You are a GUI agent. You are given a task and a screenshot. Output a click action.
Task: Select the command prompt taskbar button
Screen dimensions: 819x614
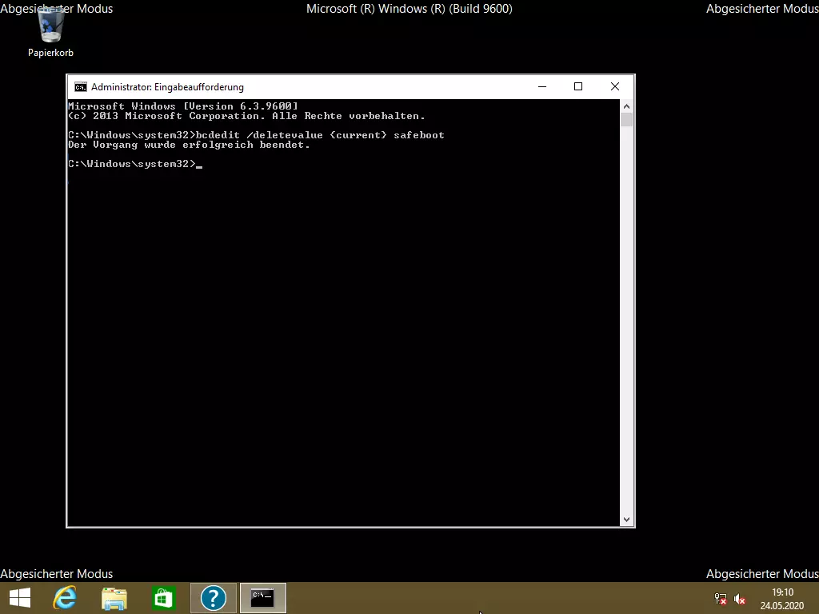262,598
